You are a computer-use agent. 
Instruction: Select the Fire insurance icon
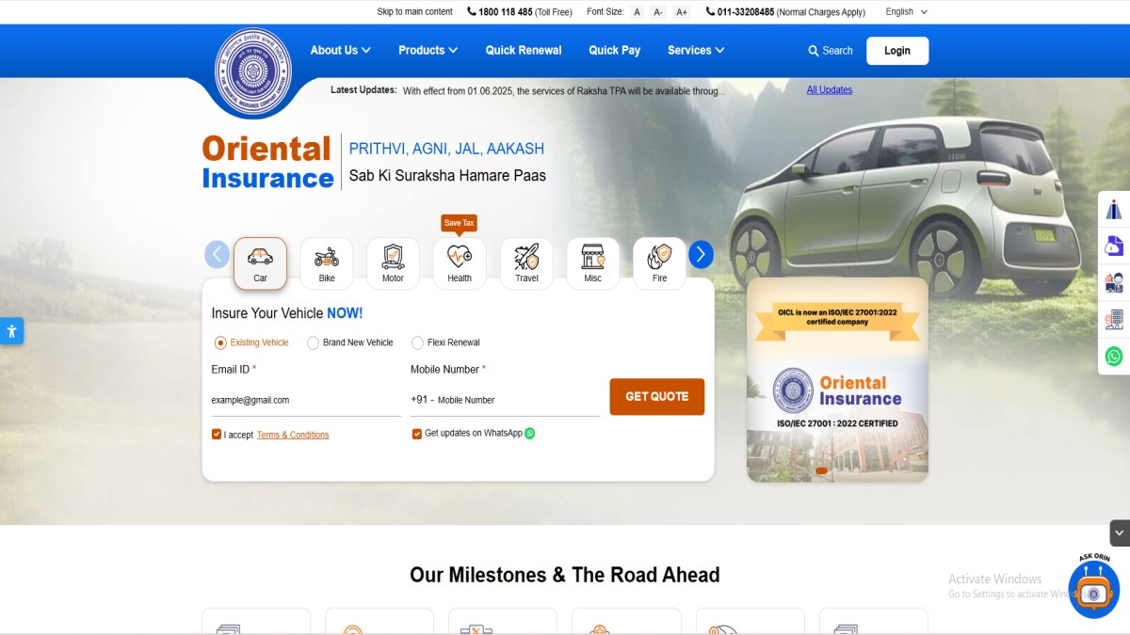[659, 262]
